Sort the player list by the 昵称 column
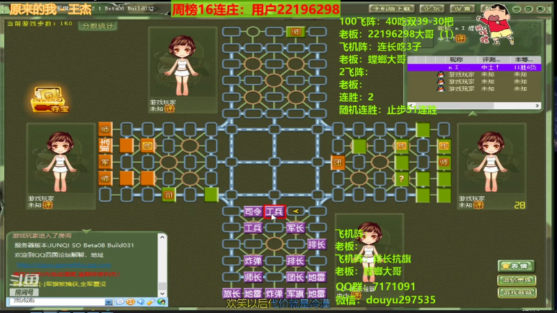557x313 pixels. coord(456,60)
